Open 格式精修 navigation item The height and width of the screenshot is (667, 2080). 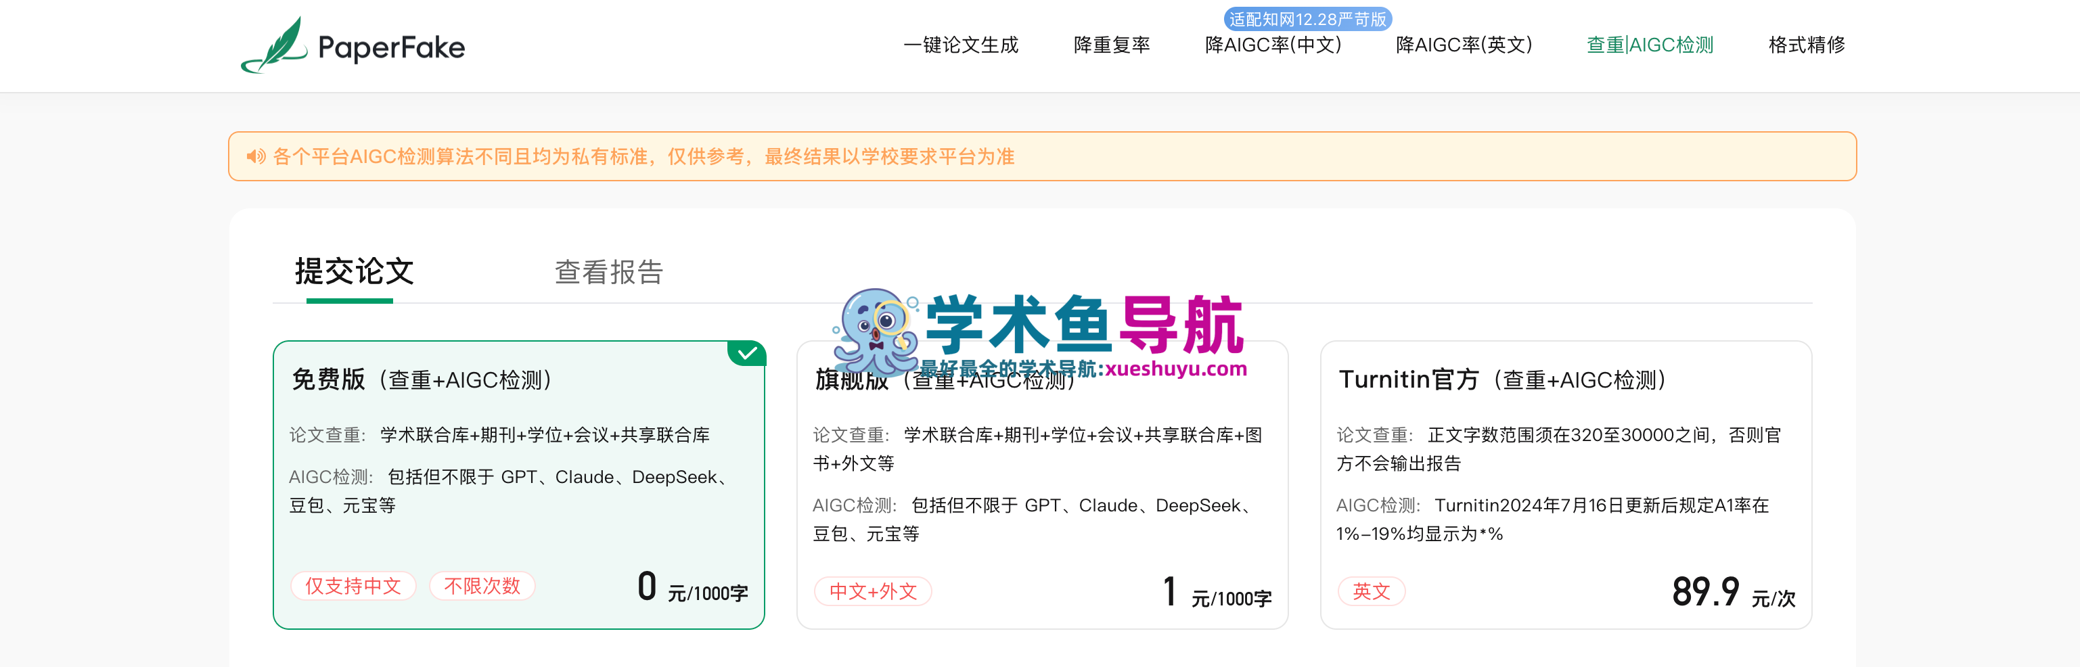1806,45
